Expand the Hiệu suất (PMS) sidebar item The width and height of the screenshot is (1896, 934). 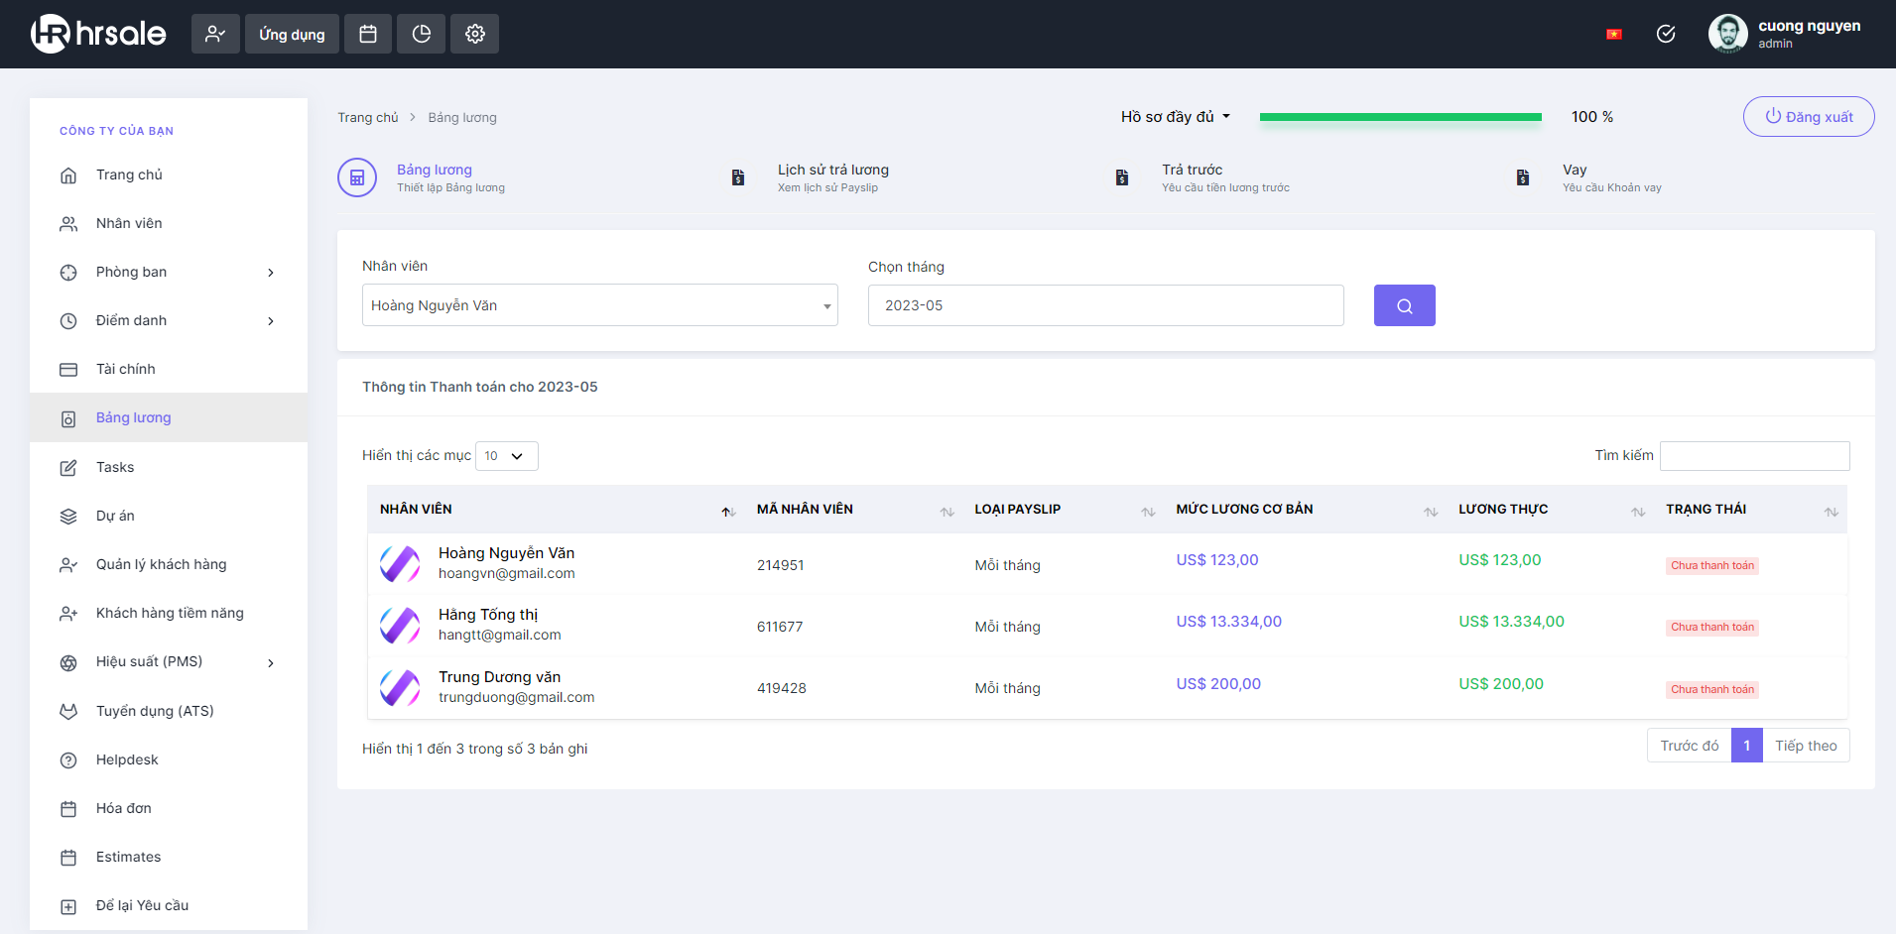[169, 661]
